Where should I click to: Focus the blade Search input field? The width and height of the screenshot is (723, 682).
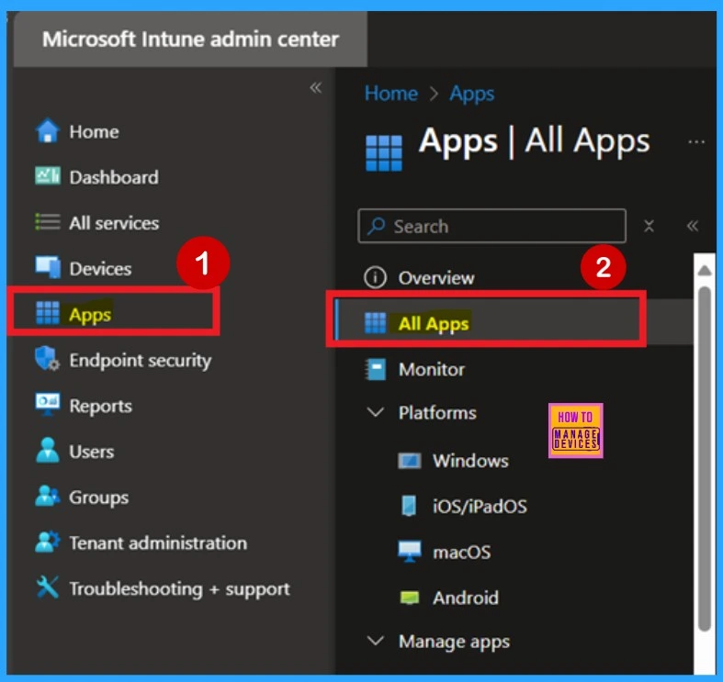(492, 226)
